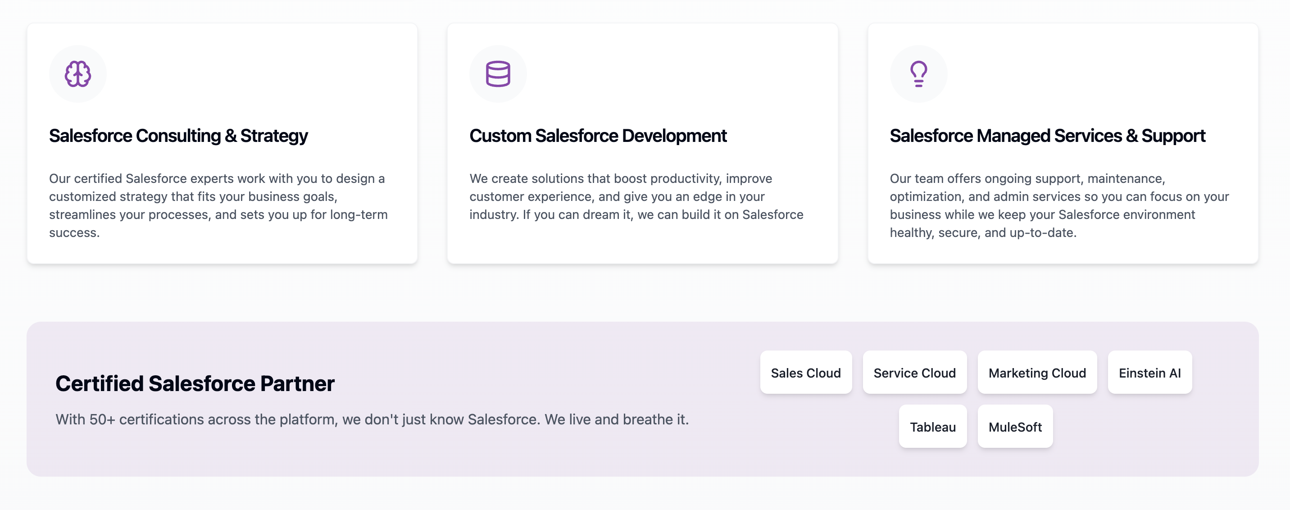
Task: Click the brain icon on Consulting card
Action: coord(77,73)
